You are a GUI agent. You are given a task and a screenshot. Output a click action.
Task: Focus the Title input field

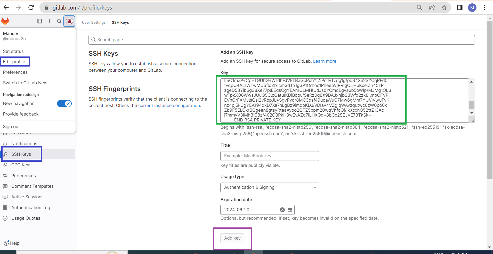270,156
